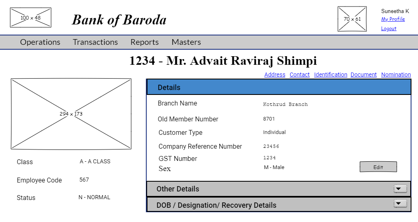Collapse the blue Details section header

(278, 87)
